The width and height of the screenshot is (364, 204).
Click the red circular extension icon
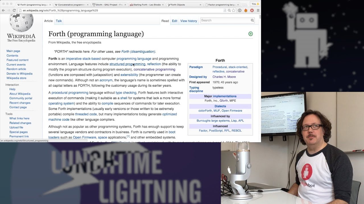252,10
